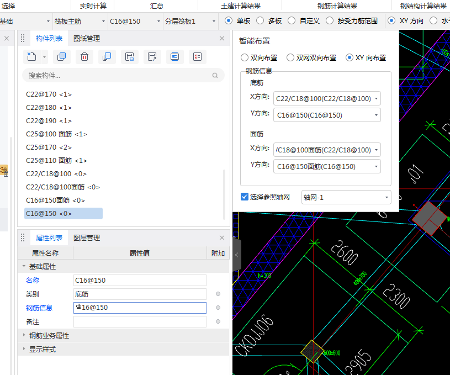Click the save component archive icon
The image size is (450, 375).
[x=129, y=56]
